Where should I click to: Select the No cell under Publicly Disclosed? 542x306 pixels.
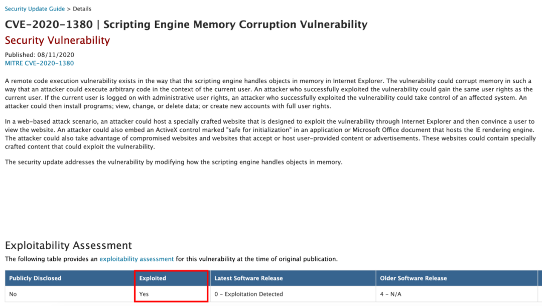pos(13,294)
